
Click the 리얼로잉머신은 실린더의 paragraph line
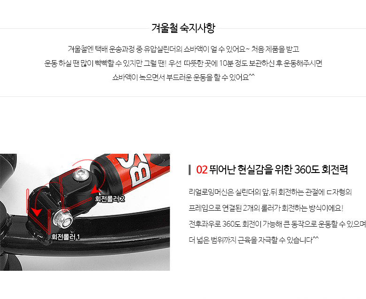270,192
